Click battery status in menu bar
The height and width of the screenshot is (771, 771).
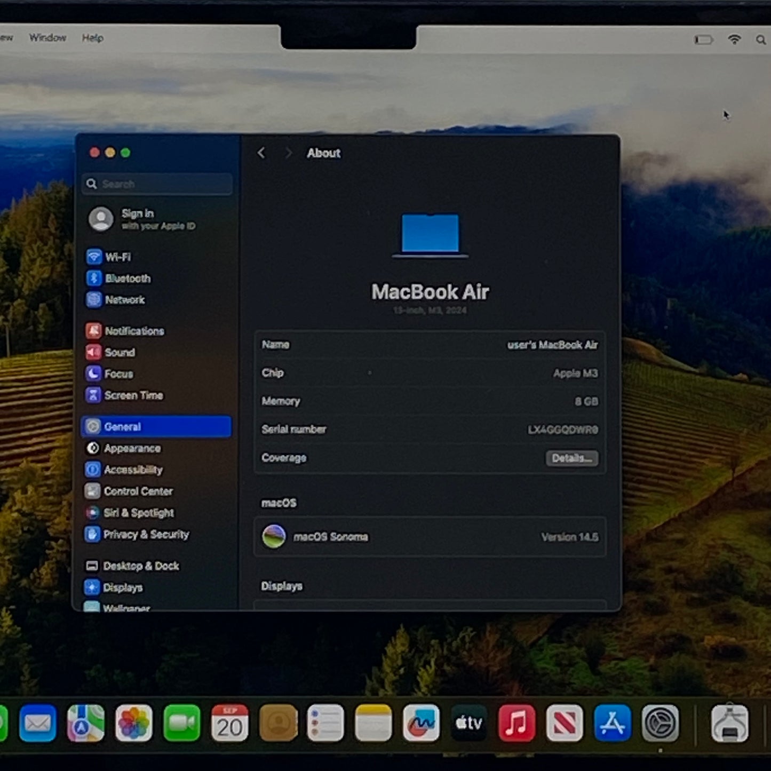point(704,39)
